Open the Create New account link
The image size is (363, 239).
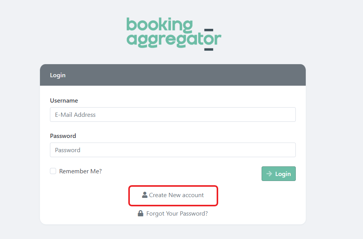[x=173, y=195]
